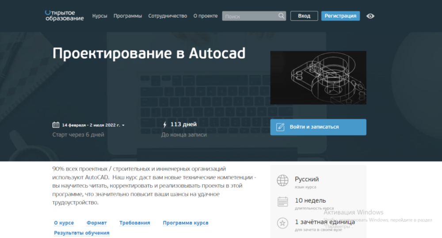Click the Открытое образование logo
The height and width of the screenshot is (238, 442).
(x=64, y=15)
